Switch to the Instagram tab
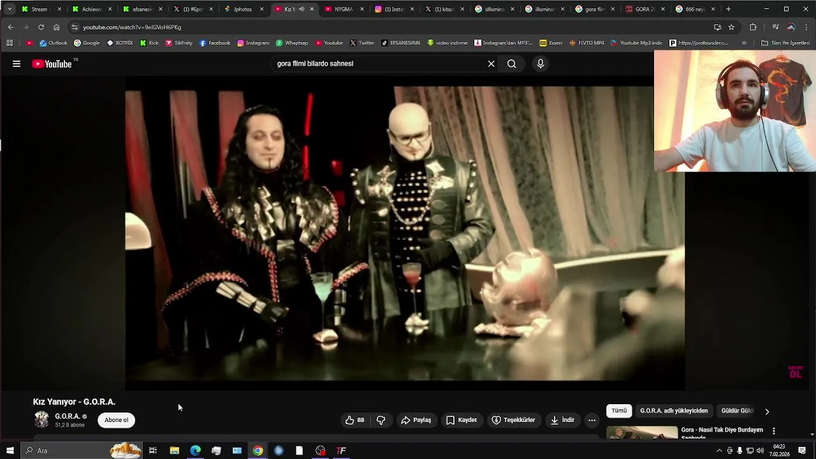 coord(395,9)
